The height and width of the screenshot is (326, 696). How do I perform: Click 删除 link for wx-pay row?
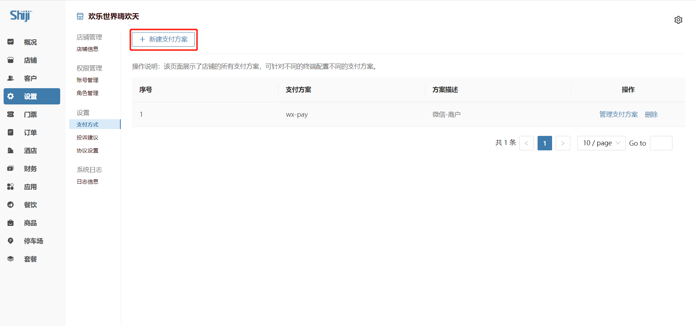[651, 114]
